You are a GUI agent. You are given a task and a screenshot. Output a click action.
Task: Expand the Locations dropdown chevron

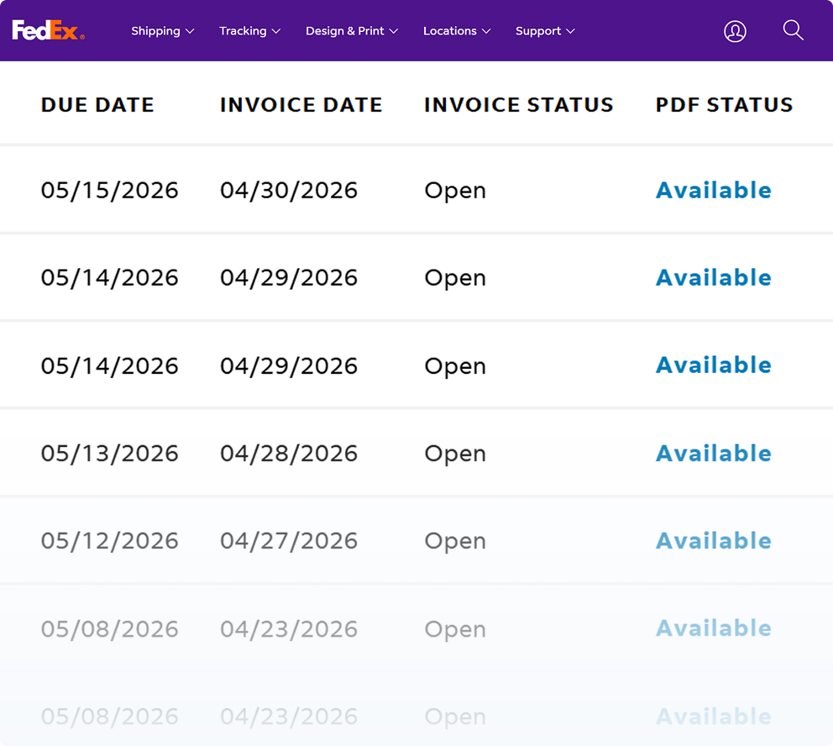486,31
